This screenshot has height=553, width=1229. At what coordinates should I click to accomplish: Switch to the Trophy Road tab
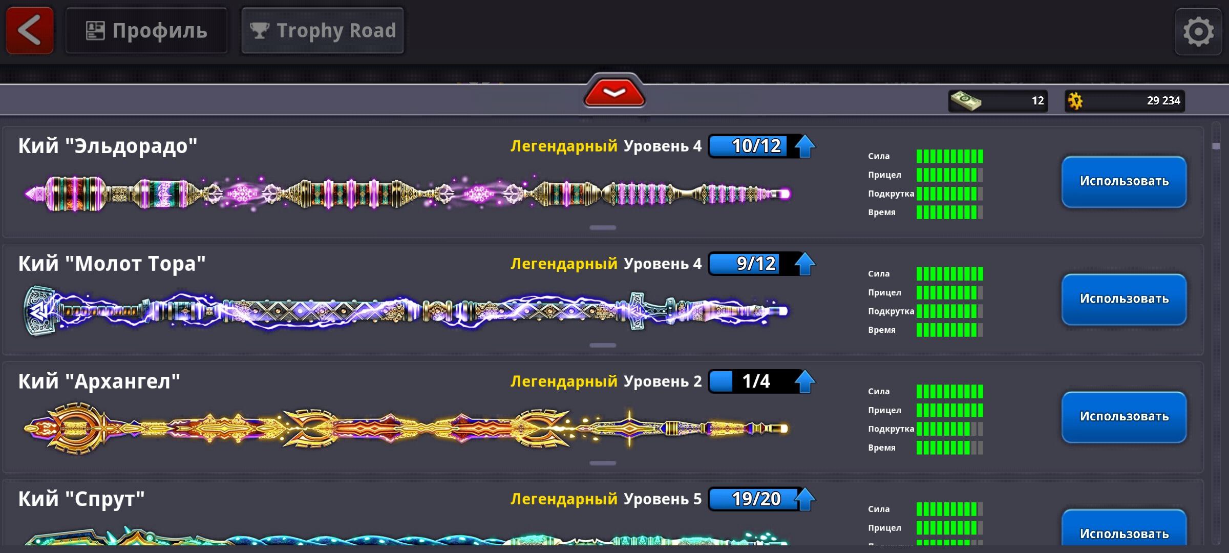[x=323, y=31]
